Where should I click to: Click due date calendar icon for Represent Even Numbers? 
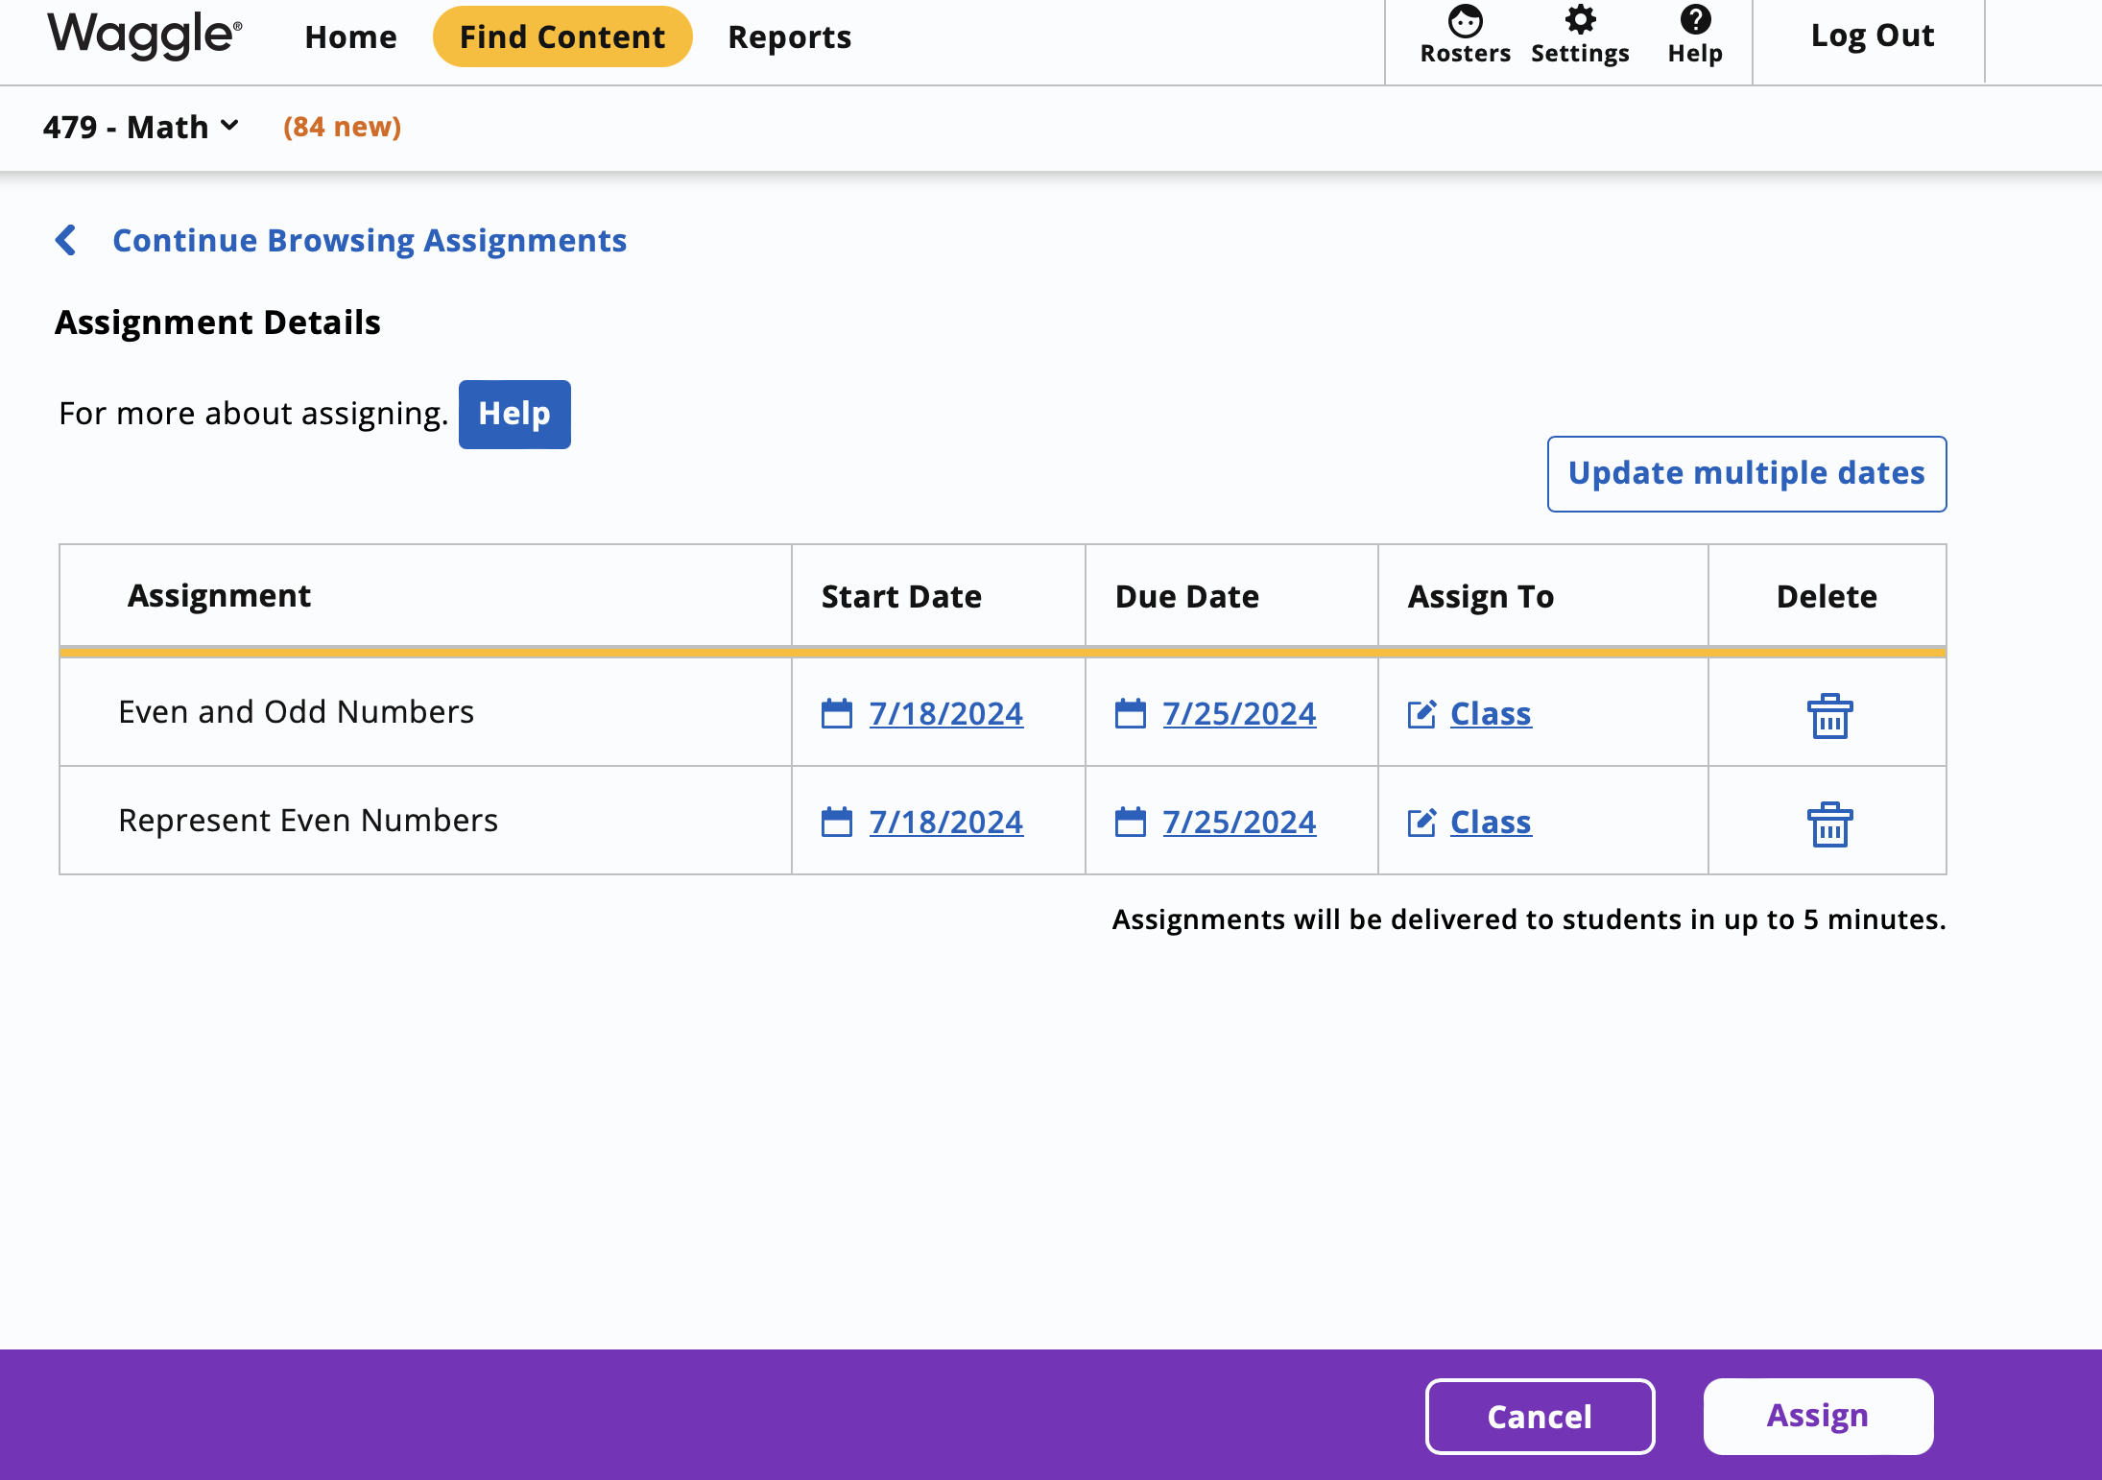1131,822
